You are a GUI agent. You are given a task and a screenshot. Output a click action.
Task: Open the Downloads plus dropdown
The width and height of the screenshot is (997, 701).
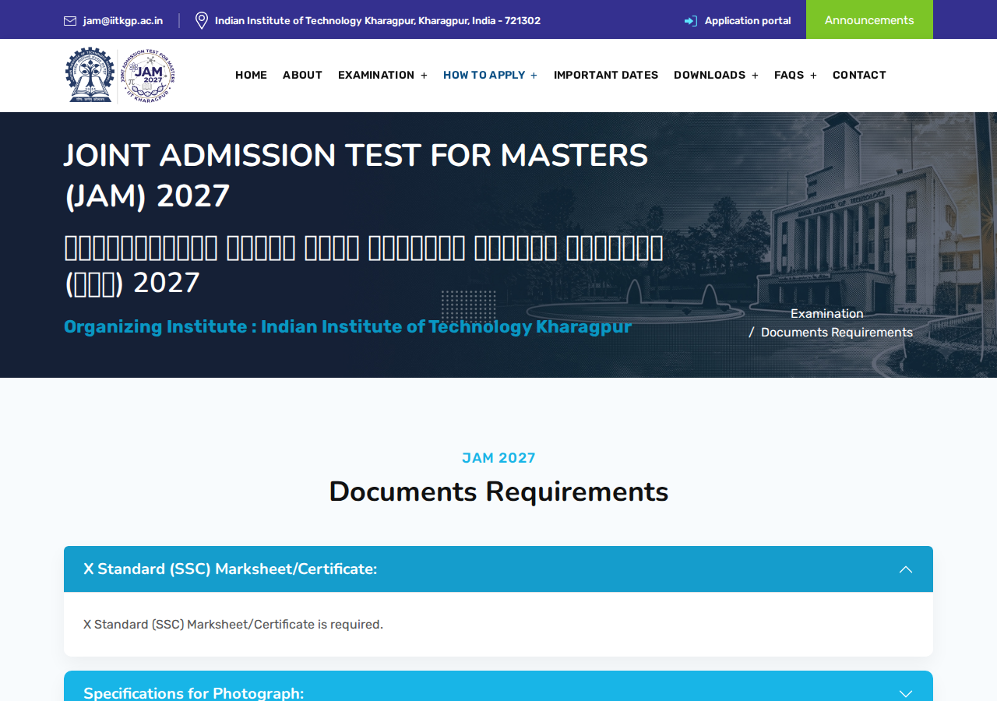tap(755, 76)
